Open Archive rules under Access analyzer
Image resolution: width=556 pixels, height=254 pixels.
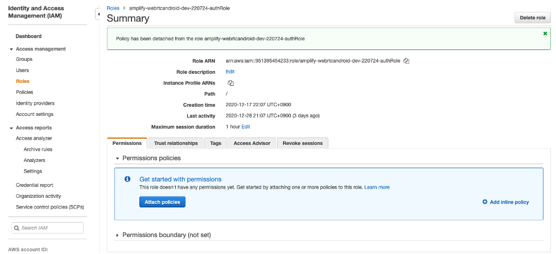coord(38,149)
